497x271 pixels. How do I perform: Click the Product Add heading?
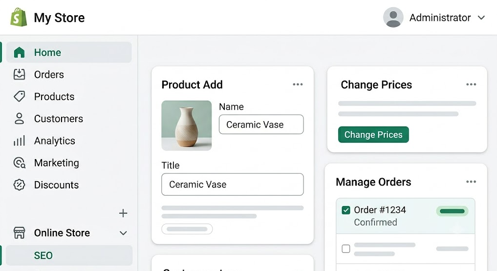point(192,84)
